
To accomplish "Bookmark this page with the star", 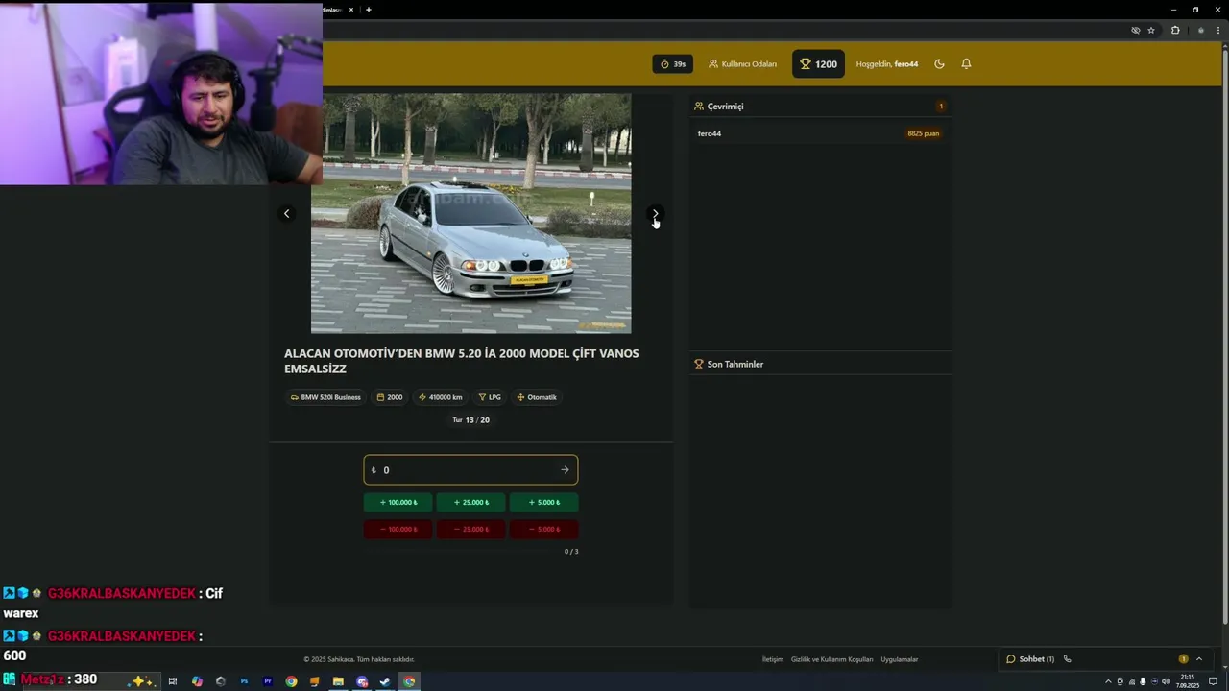I will click(x=1151, y=30).
